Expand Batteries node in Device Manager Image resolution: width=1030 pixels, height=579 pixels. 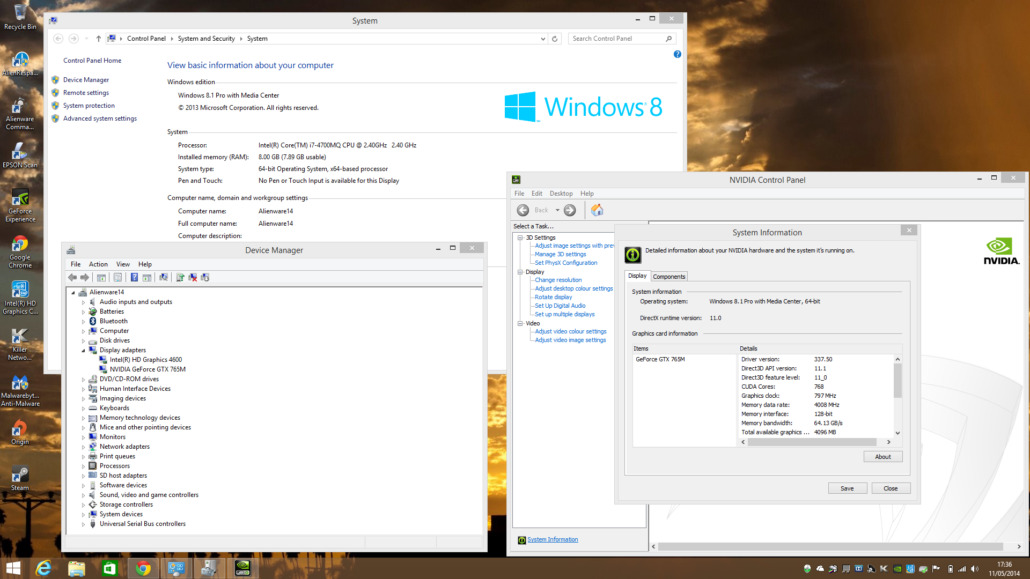[83, 312]
